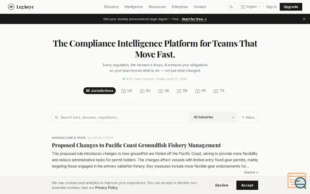Filter by TR jurisdiction
Viewport: 310px width, 194px height.
(219, 91)
